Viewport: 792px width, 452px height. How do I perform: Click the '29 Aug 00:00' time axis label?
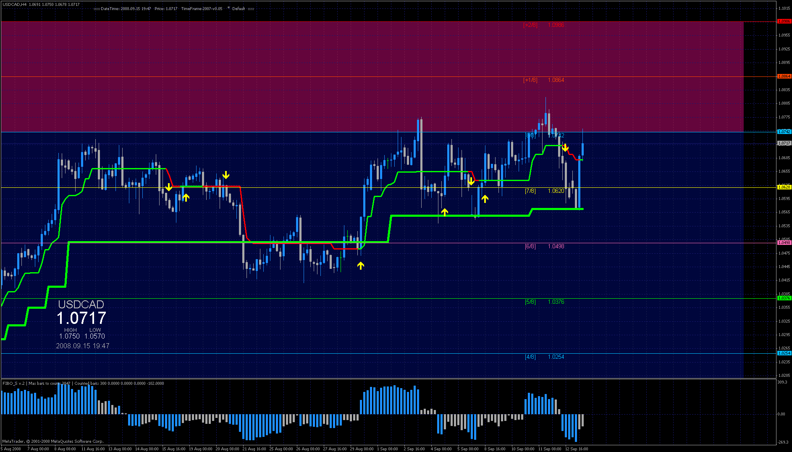pos(362,449)
